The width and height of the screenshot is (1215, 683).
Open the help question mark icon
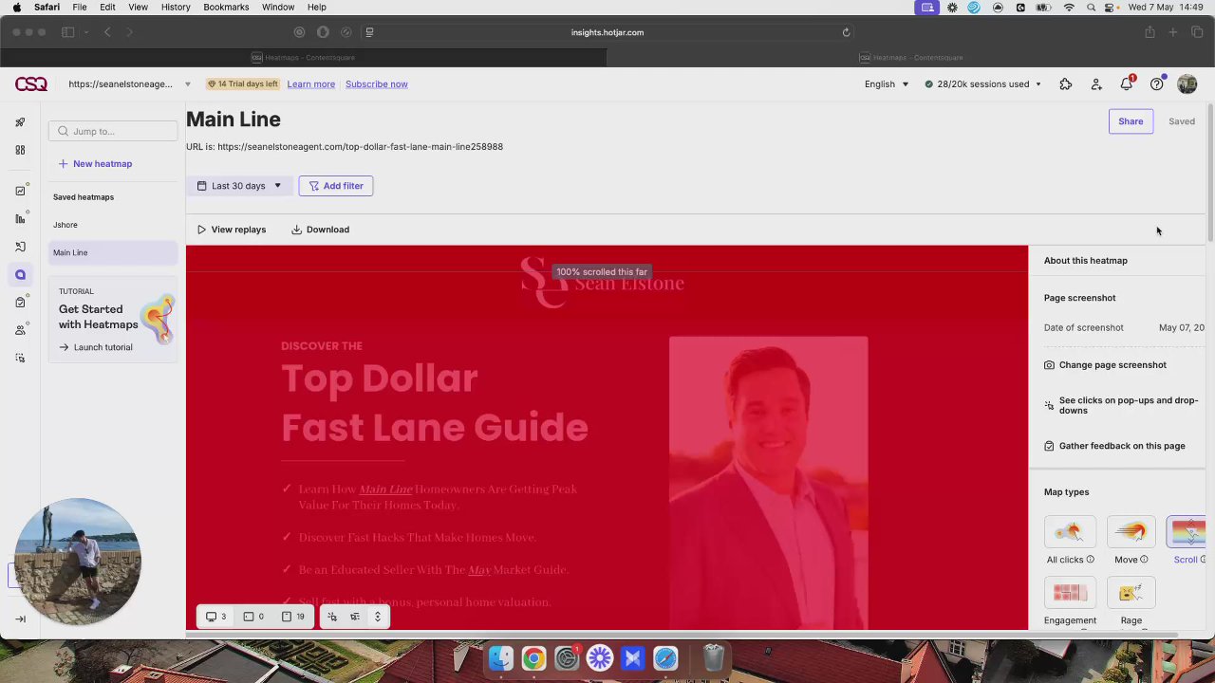pos(1157,84)
